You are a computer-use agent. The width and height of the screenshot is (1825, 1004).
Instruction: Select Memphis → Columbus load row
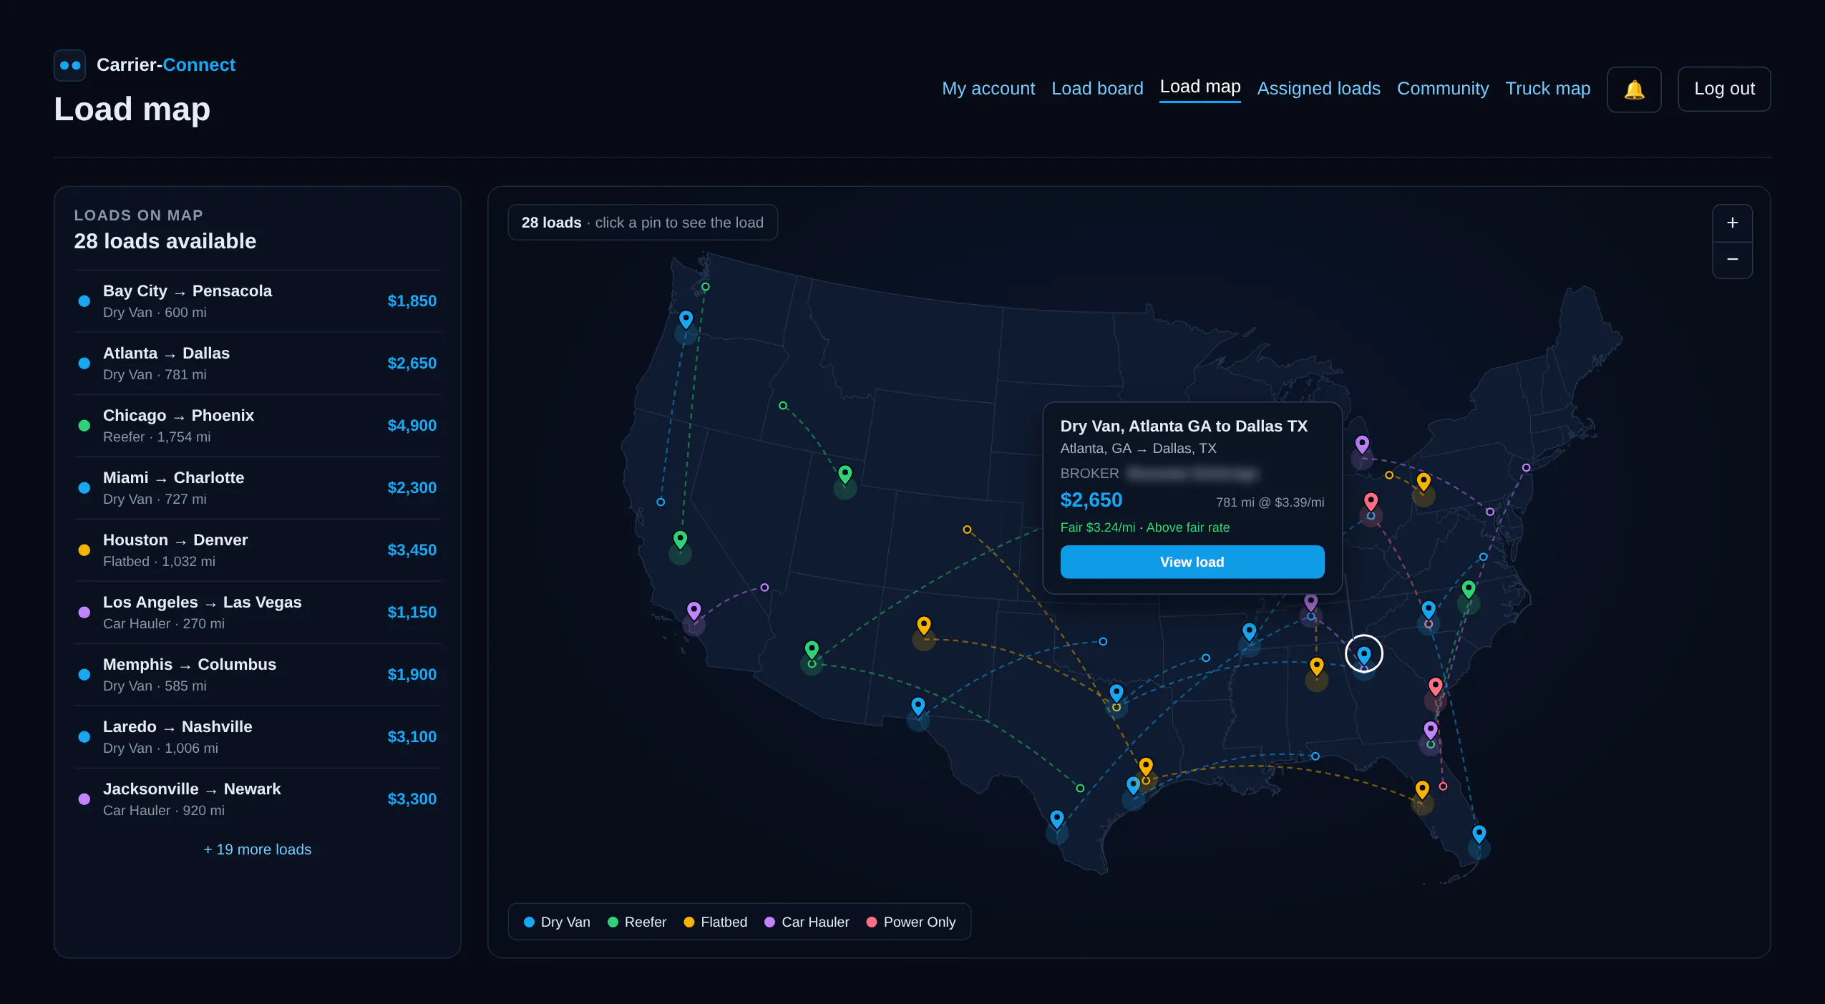click(x=257, y=675)
